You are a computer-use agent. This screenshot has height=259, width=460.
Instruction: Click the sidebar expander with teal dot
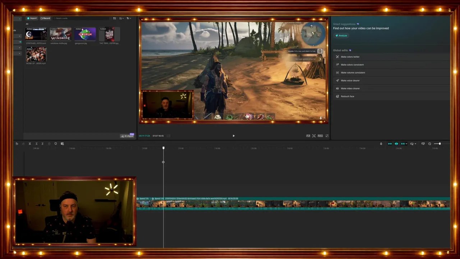(x=19, y=42)
